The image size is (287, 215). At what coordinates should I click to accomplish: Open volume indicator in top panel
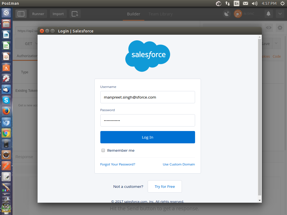point(254,3)
